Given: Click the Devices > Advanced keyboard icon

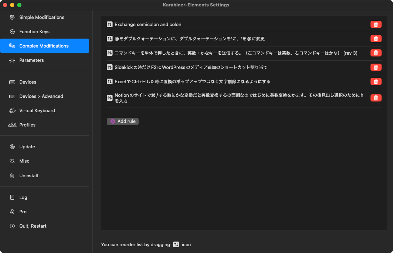Looking at the screenshot, I should point(12,96).
